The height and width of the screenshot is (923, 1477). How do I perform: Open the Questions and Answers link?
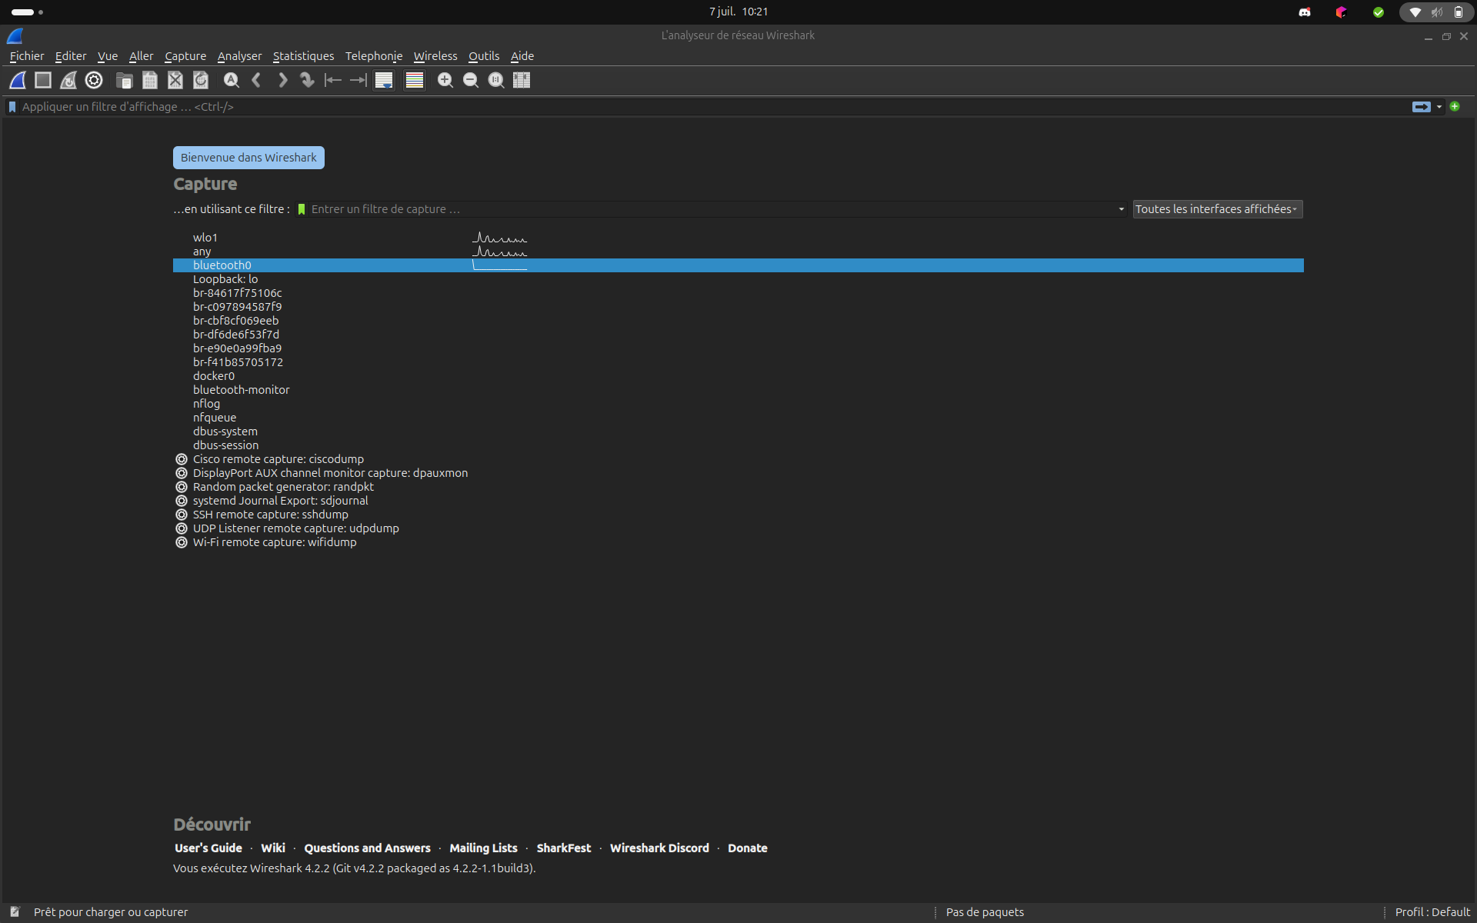(x=367, y=848)
